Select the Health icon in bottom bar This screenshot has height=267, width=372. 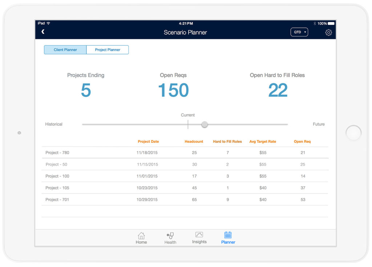(x=170, y=238)
